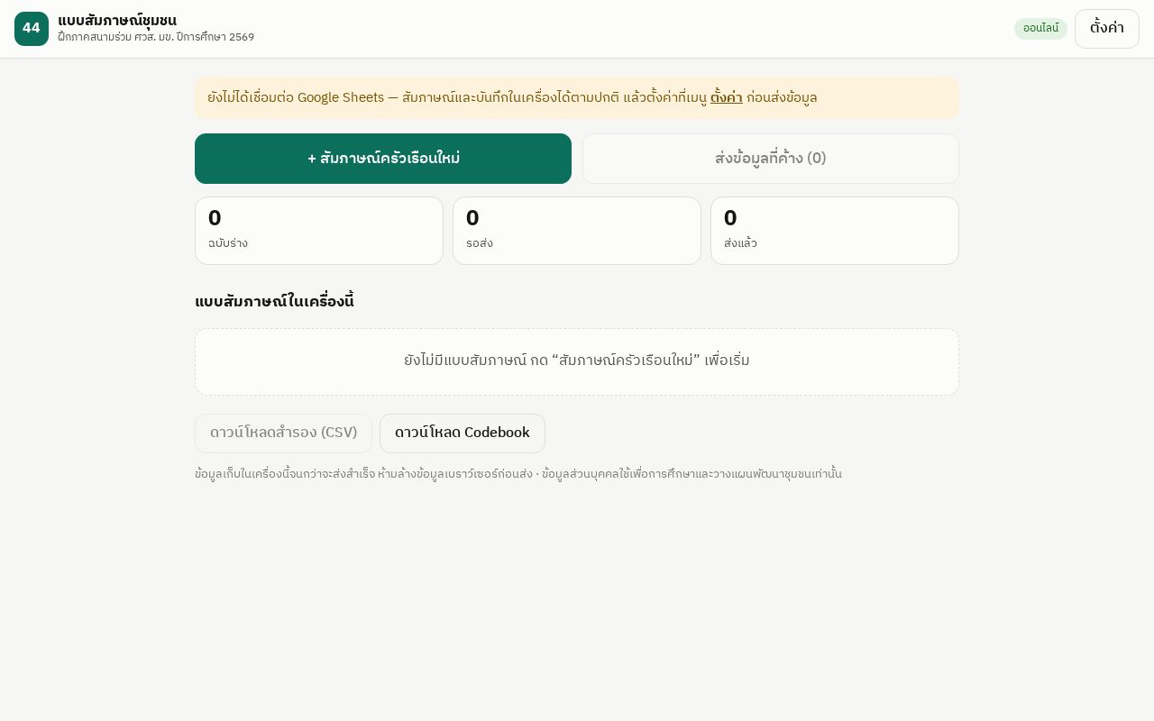Viewport: 1154px width, 721px height.
Task: Select the ฉบับร่าง count card
Action: pos(319,231)
